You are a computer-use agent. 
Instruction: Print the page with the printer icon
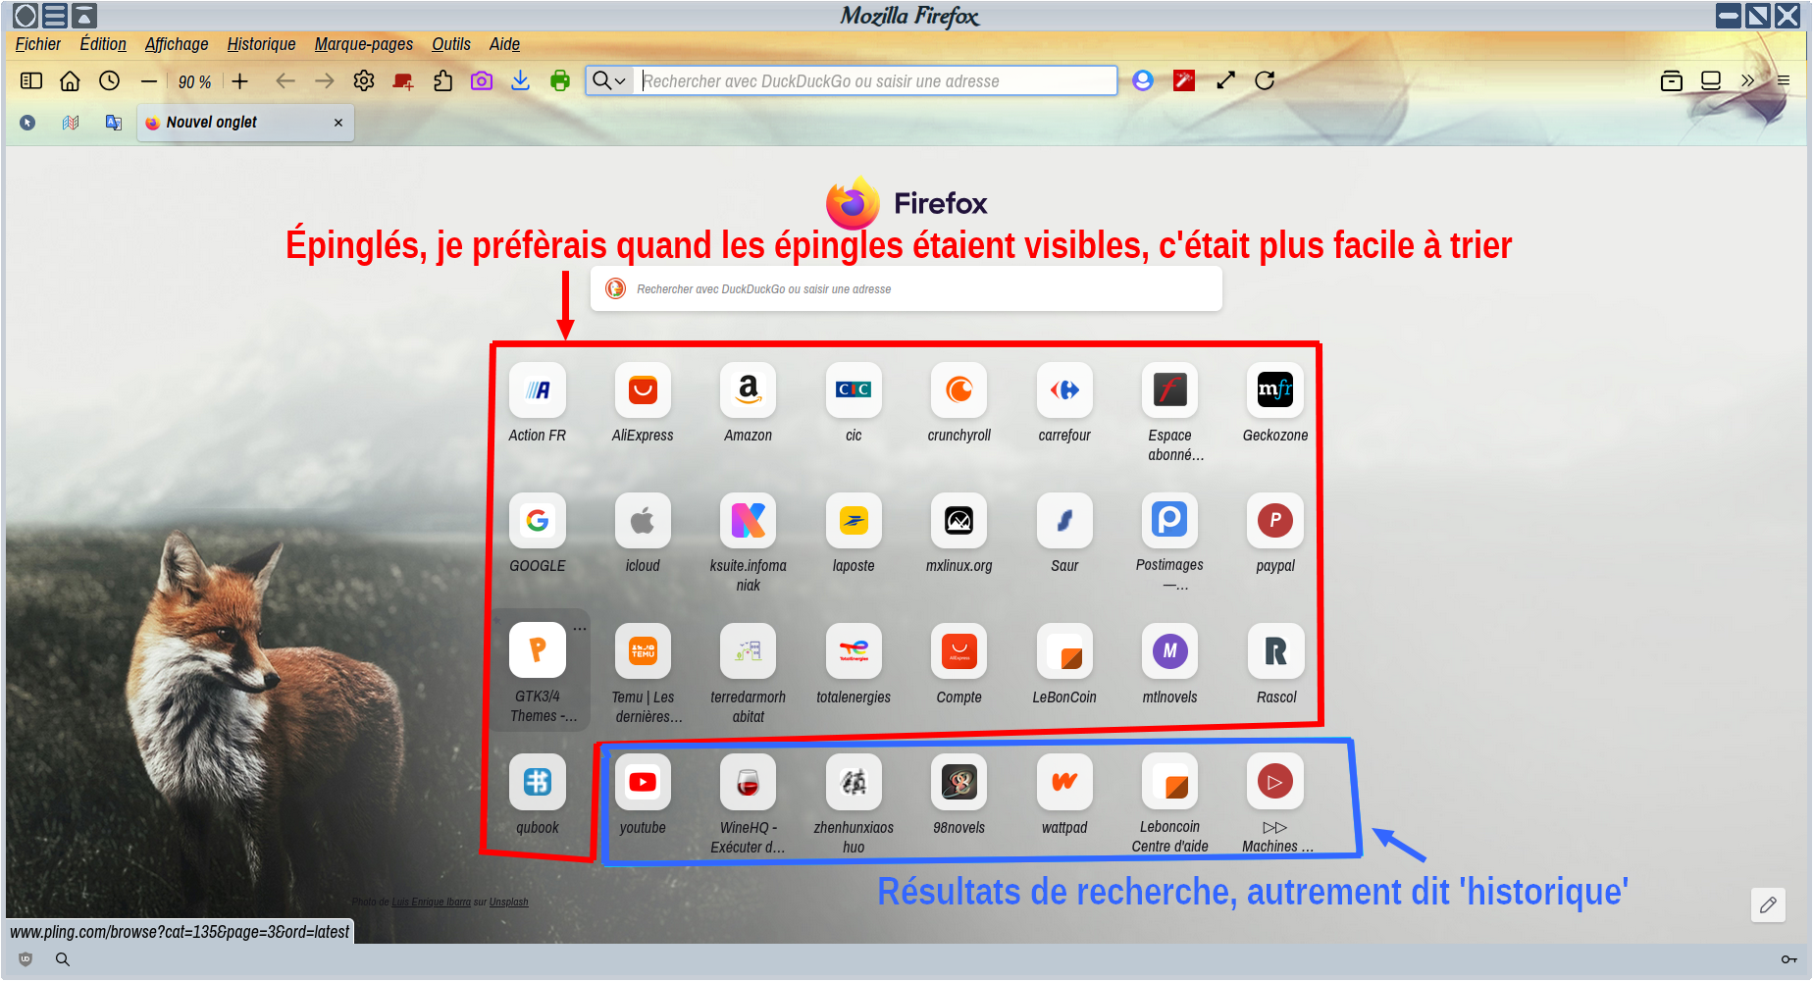pyautogui.click(x=560, y=81)
